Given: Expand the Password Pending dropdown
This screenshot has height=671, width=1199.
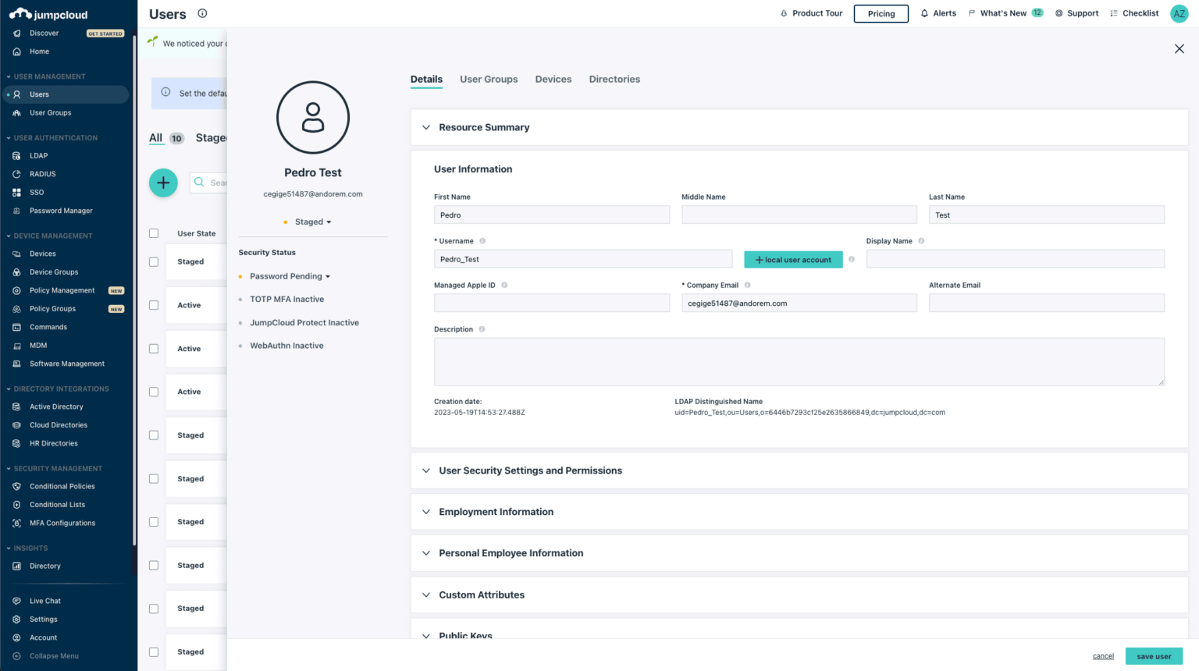Looking at the screenshot, I should coord(290,276).
